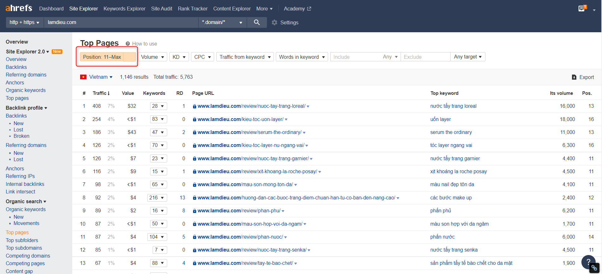Click RD value 13 for trang-diem row

pyautogui.click(x=182, y=198)
